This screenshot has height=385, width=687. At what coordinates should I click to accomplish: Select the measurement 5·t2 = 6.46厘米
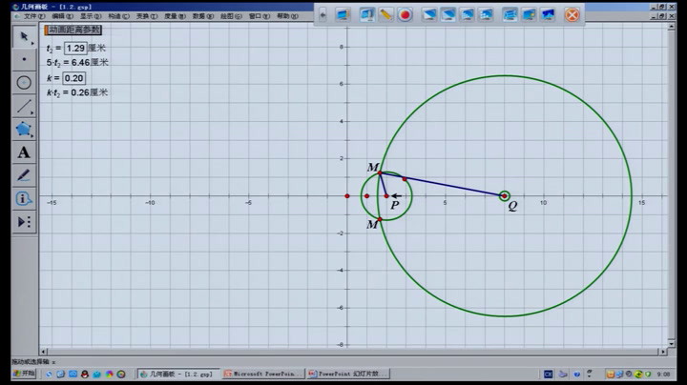[x=77, y=63]
